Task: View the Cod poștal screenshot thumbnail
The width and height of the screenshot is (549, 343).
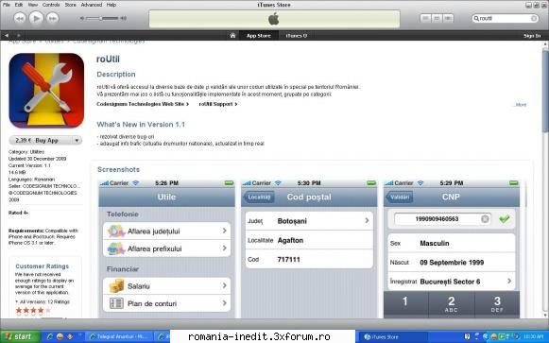Action: coord(309,249)
